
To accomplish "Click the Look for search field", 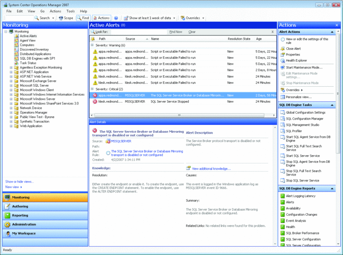I will click(139, 32).
